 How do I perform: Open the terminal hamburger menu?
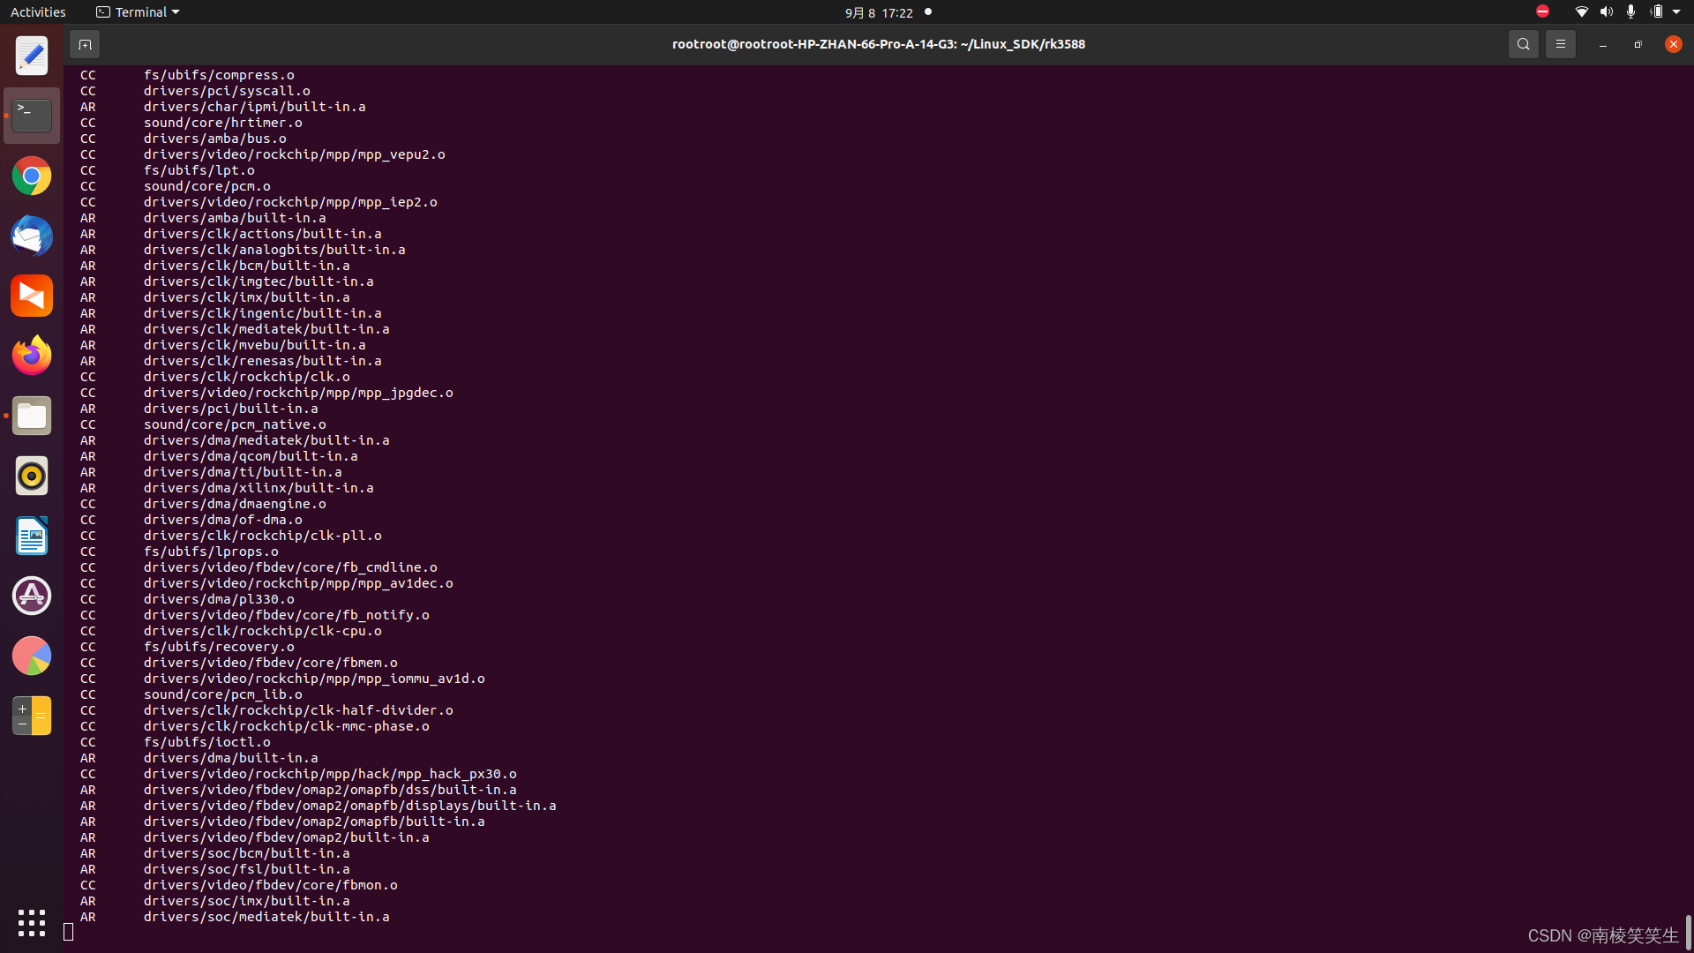pos(1560,44)
